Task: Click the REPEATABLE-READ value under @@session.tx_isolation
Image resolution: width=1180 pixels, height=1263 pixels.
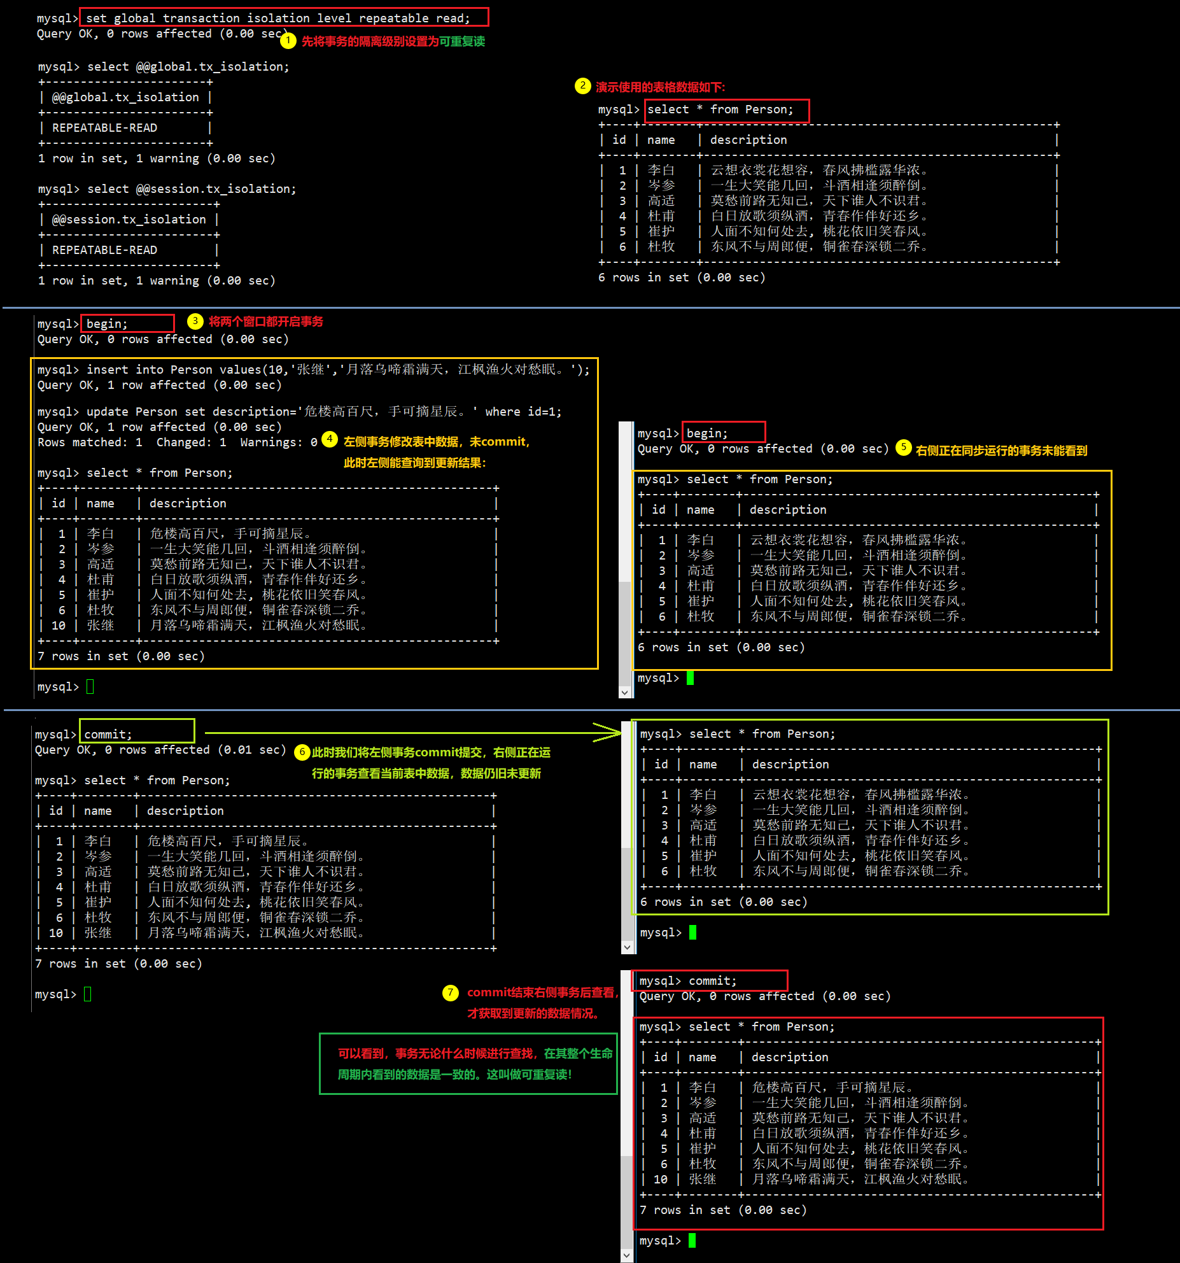Action: (x=104, y=250)
